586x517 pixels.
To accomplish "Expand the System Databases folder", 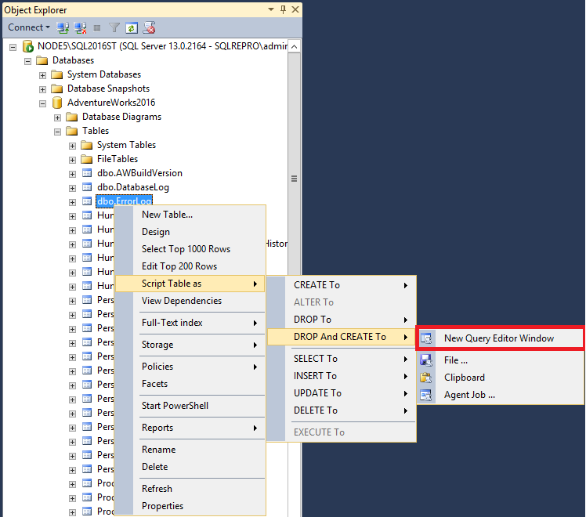I will 43,74.
